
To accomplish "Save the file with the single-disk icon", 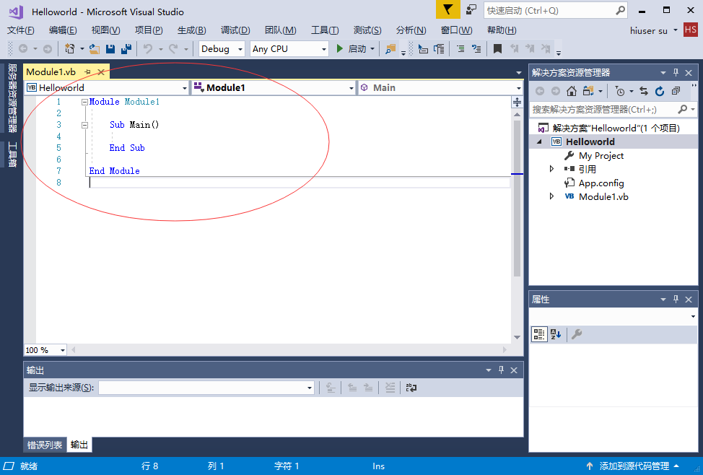I will 110,48.
